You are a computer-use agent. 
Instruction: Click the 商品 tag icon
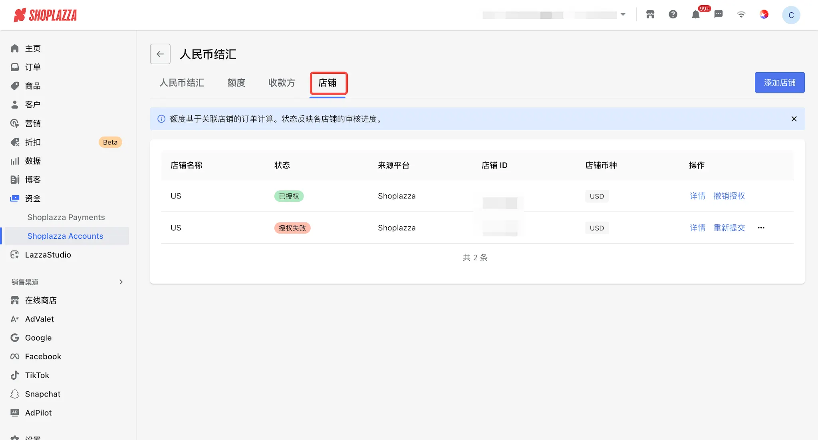[15, 86]
